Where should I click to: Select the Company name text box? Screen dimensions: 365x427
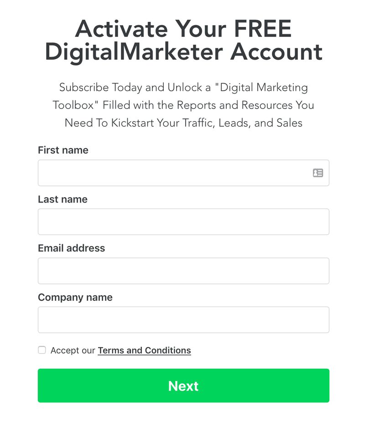tap(183, 320)
